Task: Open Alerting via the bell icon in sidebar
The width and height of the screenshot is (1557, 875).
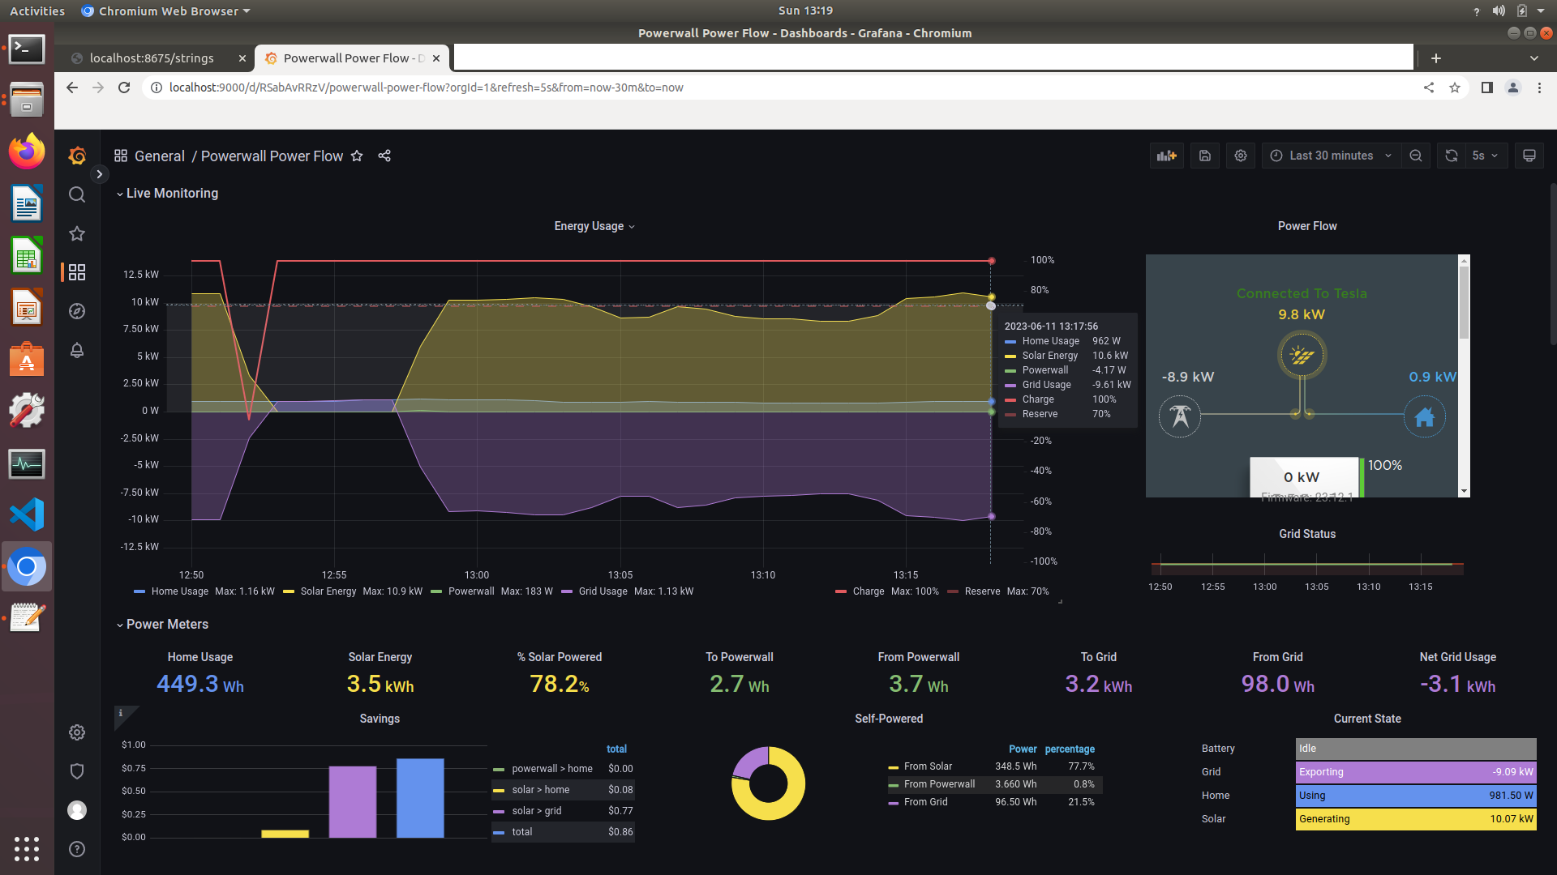Action: click(x=76, y=350)
